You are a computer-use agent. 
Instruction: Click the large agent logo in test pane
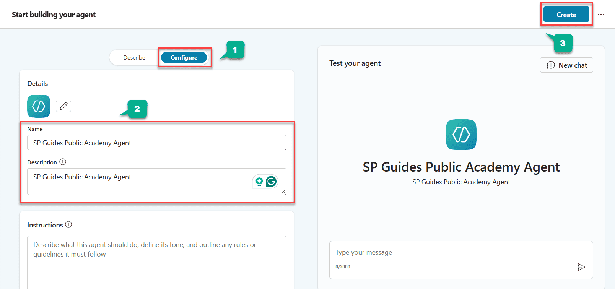pos(461,135)
